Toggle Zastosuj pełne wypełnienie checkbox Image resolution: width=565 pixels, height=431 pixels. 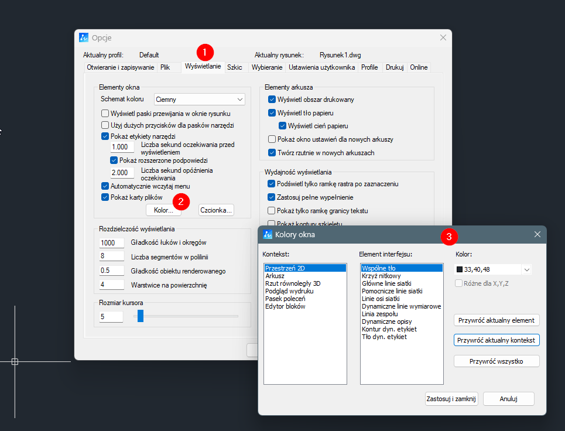(272, 197)
